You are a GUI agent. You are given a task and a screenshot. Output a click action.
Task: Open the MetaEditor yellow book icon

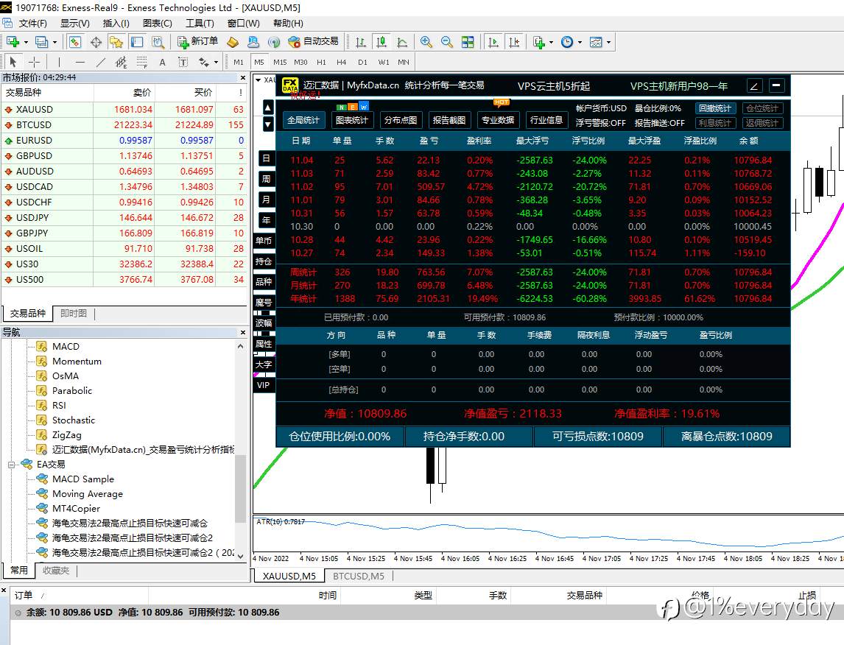pos(233,42)
